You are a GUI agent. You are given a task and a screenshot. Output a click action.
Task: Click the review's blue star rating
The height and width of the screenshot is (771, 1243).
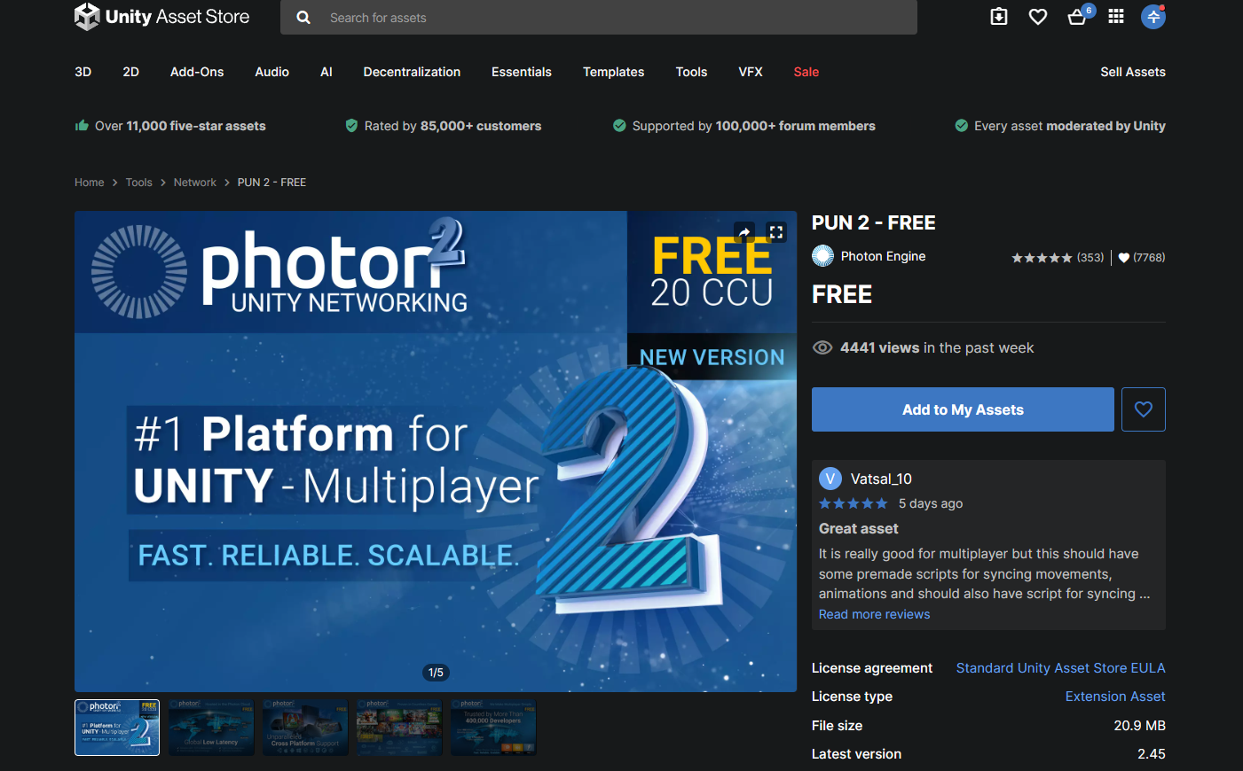(853, 503)
